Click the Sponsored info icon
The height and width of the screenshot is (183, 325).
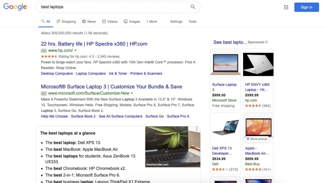pyautogui.click(x=266, y=42)
